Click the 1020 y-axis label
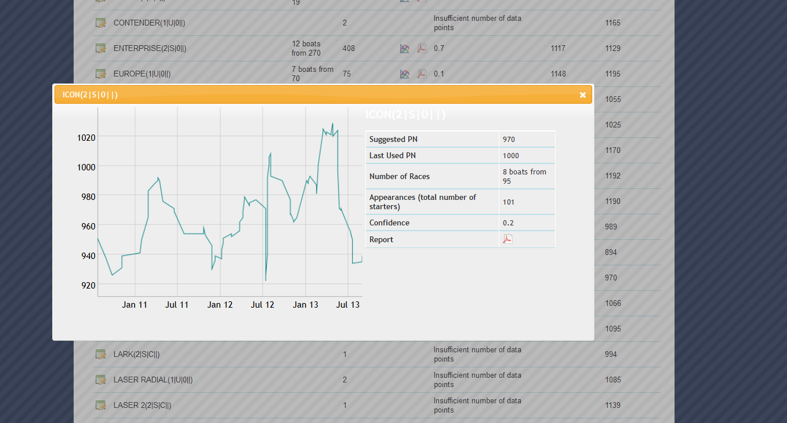 [86, 137]
